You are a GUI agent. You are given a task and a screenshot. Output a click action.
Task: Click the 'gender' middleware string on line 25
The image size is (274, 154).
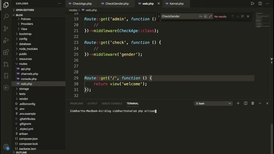click(x=128, y=54)
